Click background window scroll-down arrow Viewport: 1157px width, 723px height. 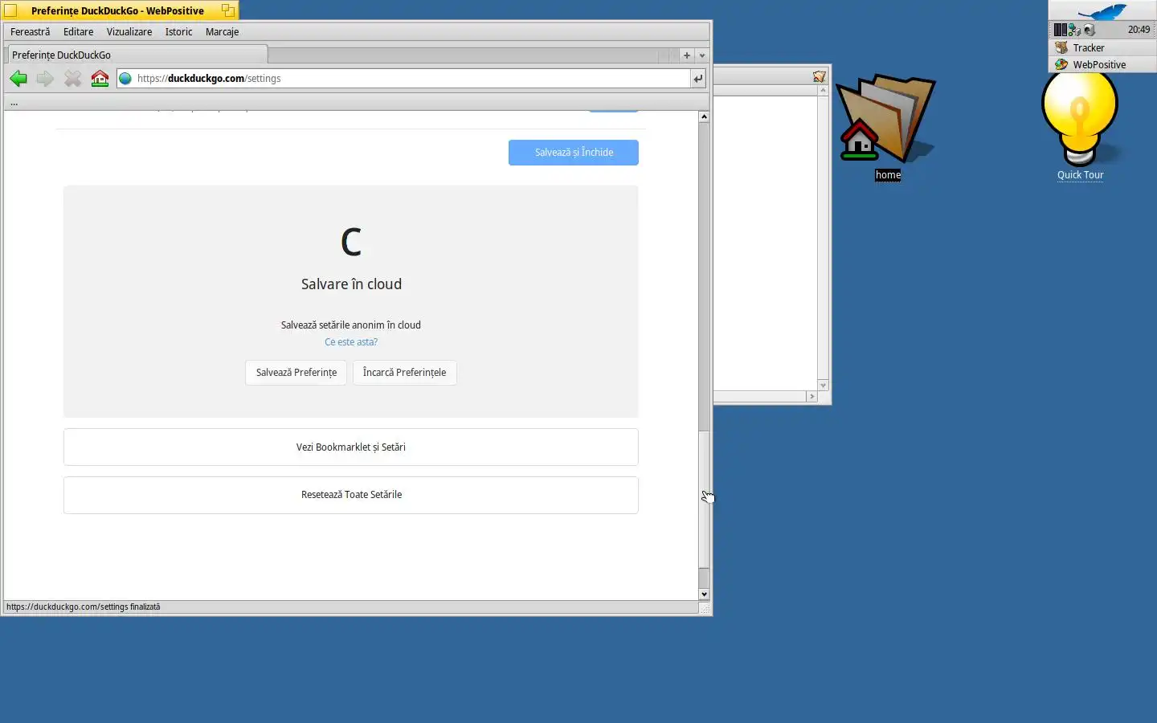coord(823,386)
